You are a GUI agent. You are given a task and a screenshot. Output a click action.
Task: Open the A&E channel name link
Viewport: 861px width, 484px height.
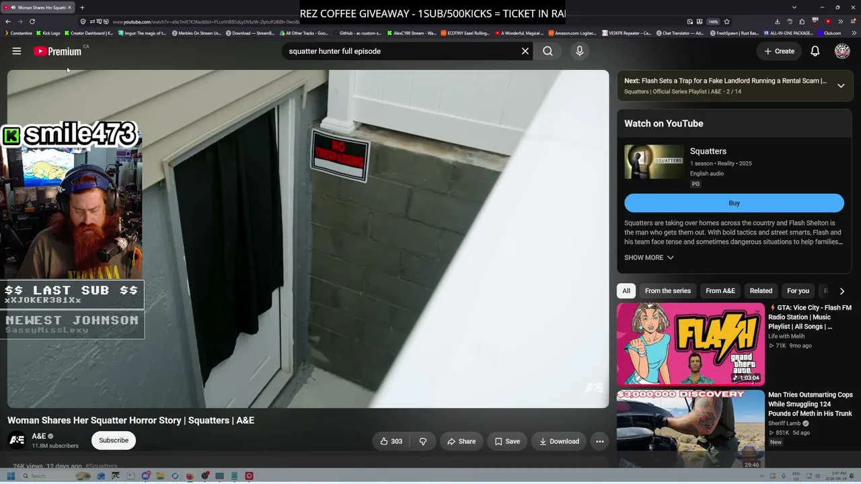point(39,436)
